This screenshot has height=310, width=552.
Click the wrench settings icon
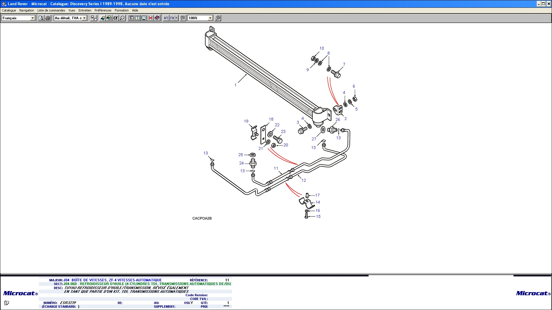[x=218, y=18]
